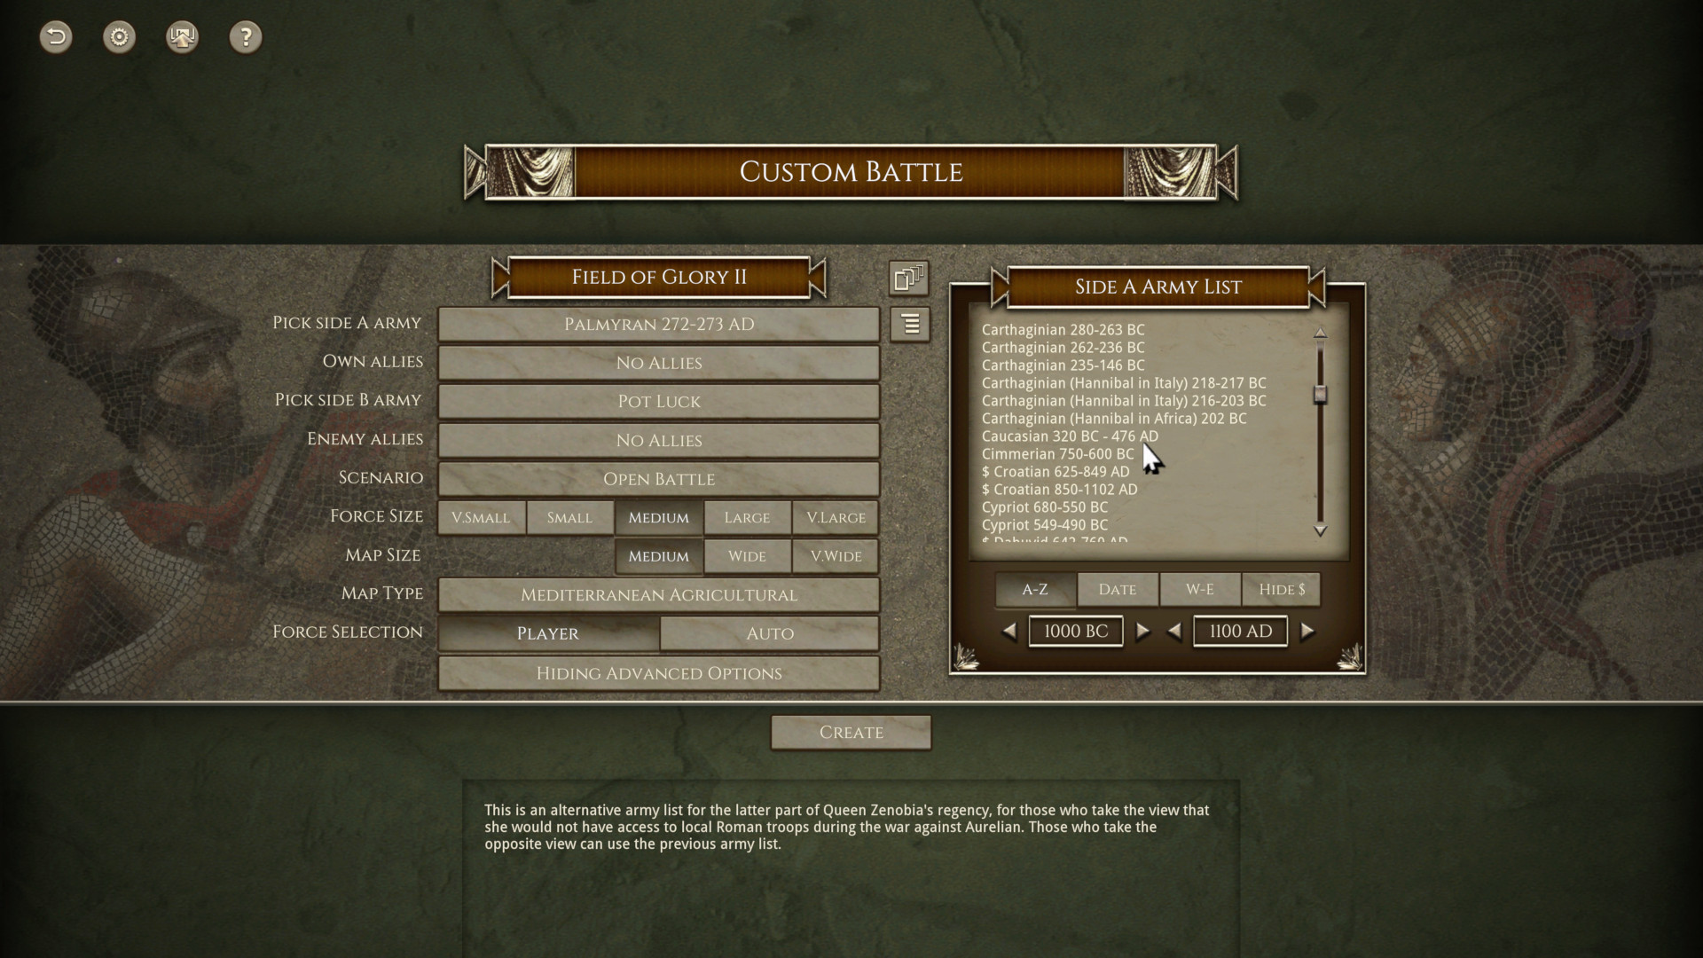Image resolution: width=1703 pixels, height=958 pixels.
Task: Click the 1000 BC start date field
Action: coord(1076,632)
